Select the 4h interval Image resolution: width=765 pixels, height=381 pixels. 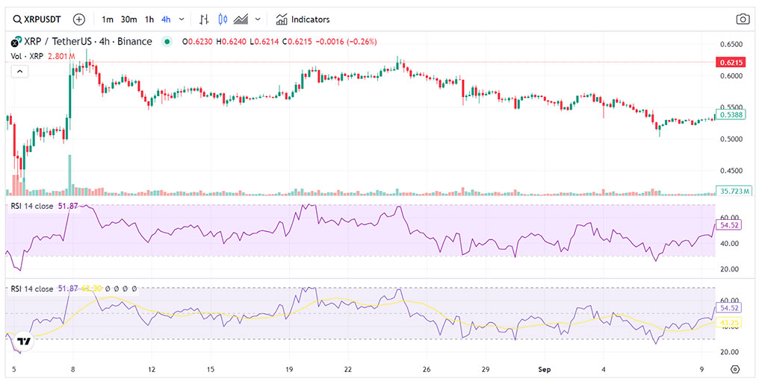point(166,19)
